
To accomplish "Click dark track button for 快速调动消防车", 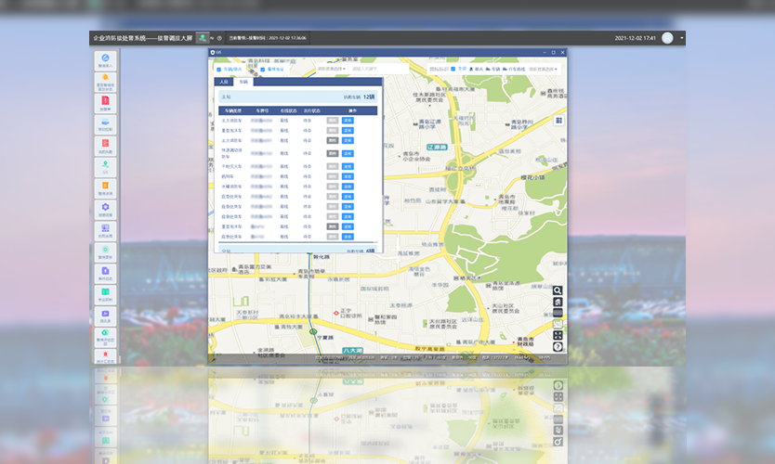I will [x=333, y=153].
